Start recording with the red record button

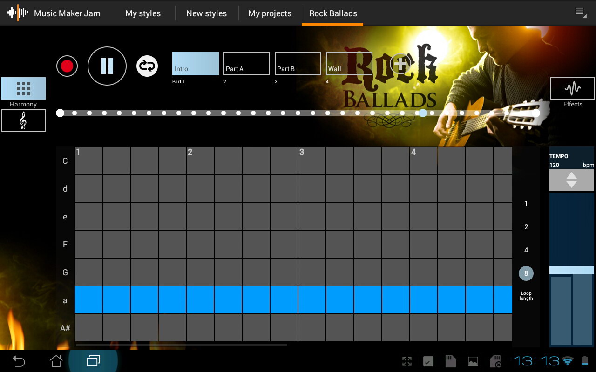click(67, 66)
